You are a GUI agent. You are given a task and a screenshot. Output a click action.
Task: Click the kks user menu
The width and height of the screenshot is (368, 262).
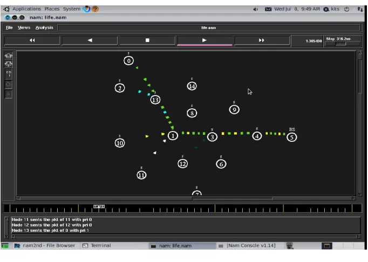pos(332,9)
